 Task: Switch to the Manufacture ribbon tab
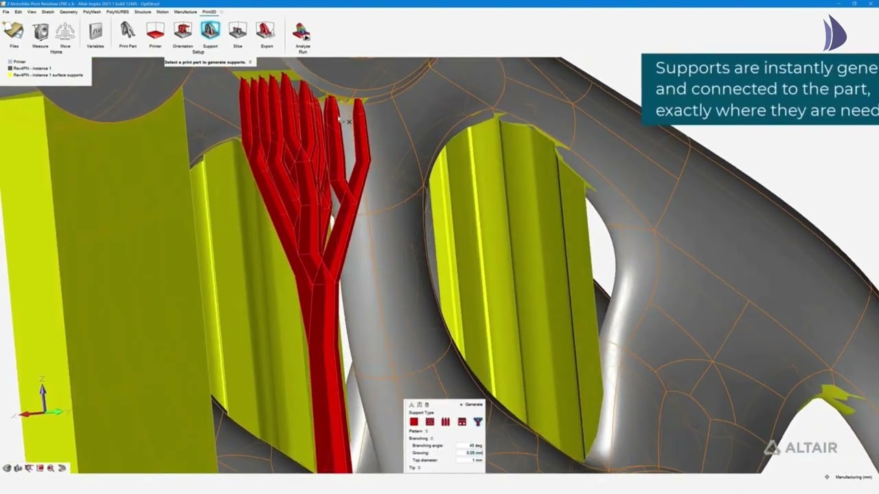click(x=185, y=12)
